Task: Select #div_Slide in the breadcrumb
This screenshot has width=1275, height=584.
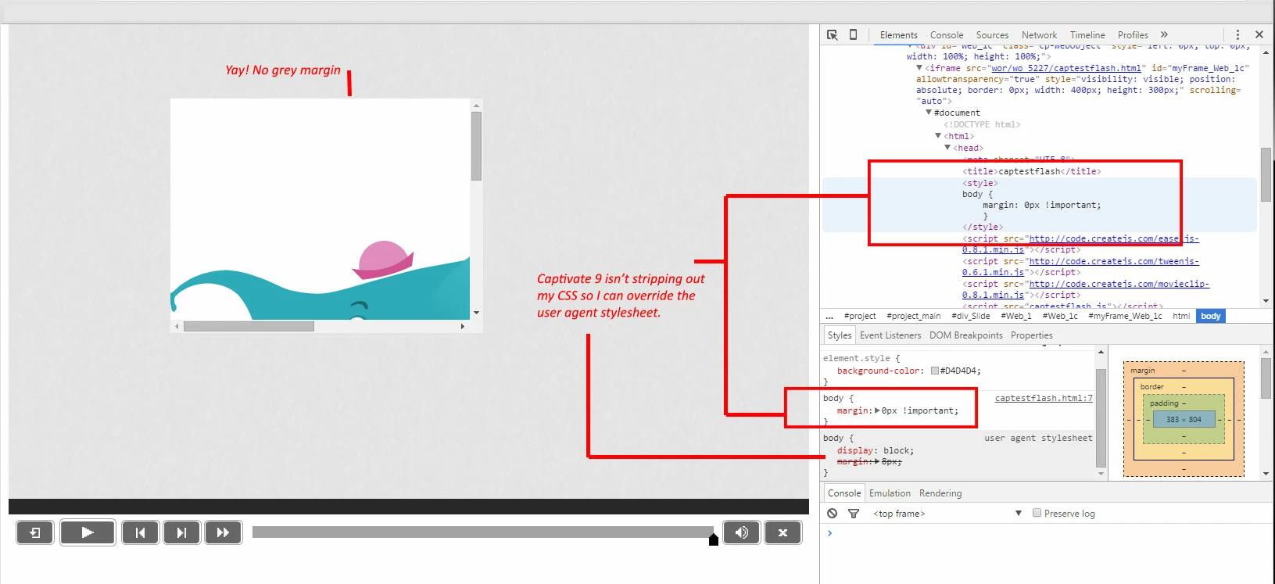Action: pyautogui.click(x=971, y=316)
